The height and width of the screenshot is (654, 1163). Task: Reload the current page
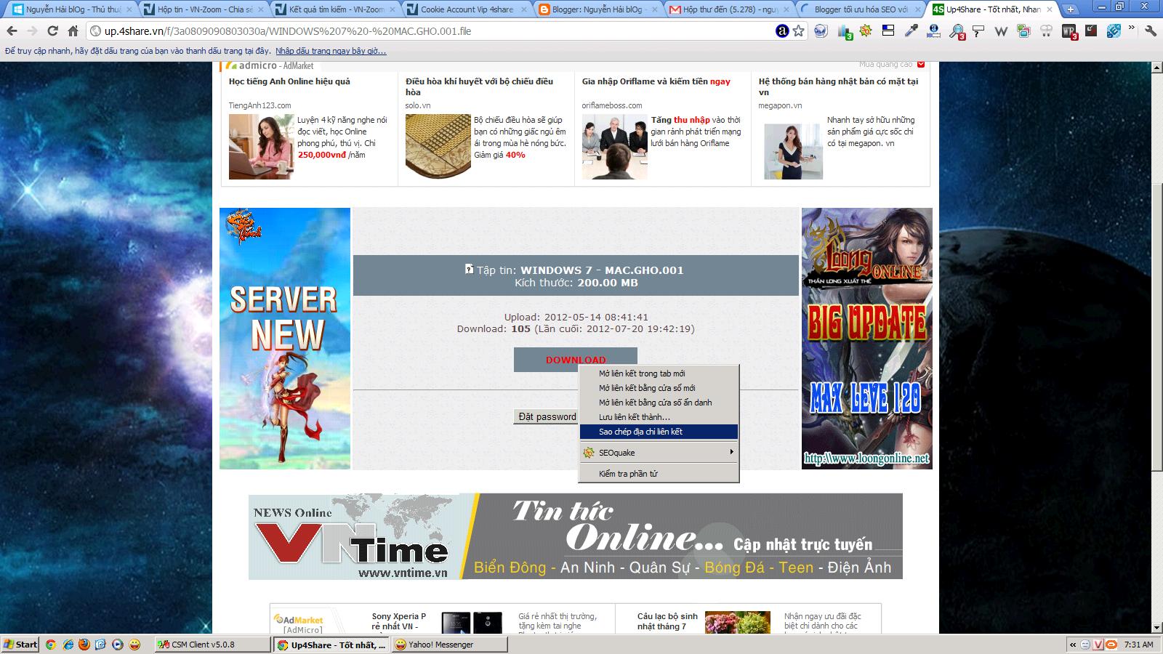(52, 31)
